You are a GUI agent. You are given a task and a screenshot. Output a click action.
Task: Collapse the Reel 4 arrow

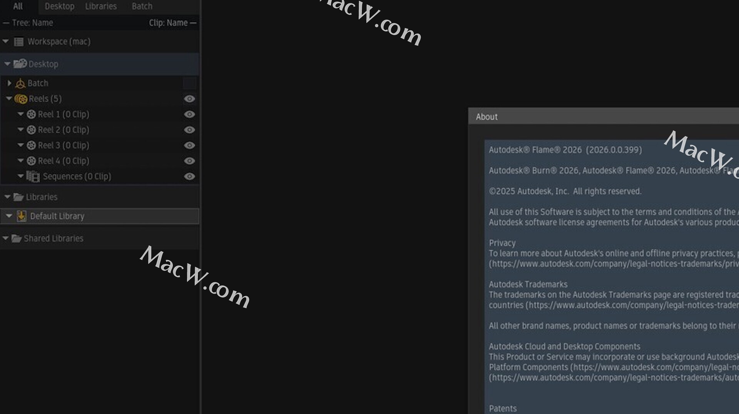pyautogui.click(x=21, y=160)
